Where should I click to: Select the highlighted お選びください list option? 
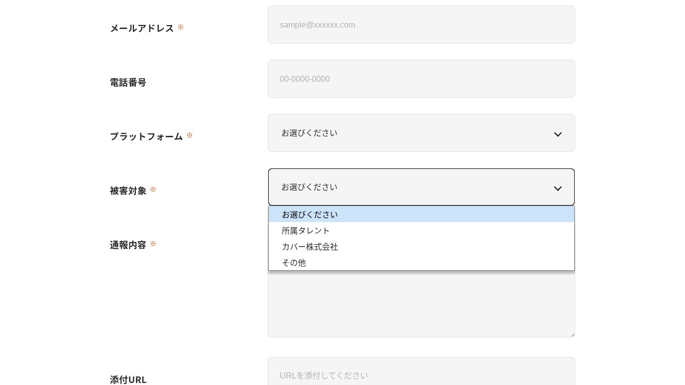(310, 215)
